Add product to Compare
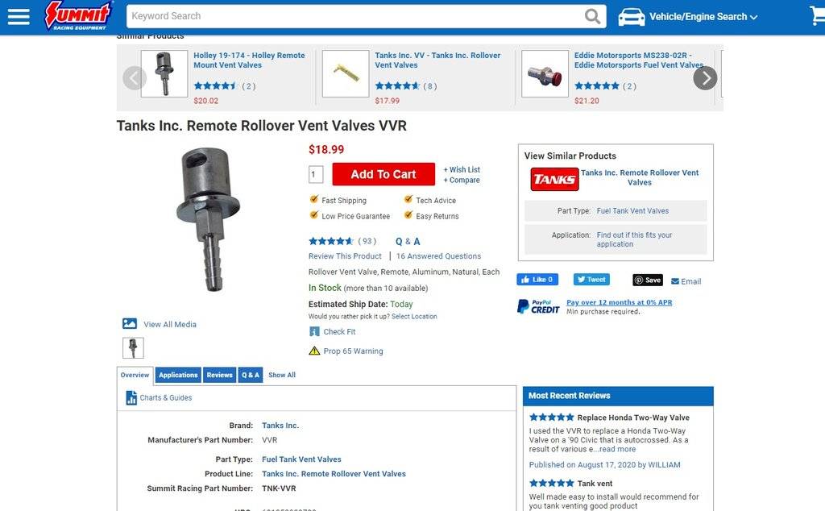The width and height of the screenshot is (825, 511). pos(462,181)
